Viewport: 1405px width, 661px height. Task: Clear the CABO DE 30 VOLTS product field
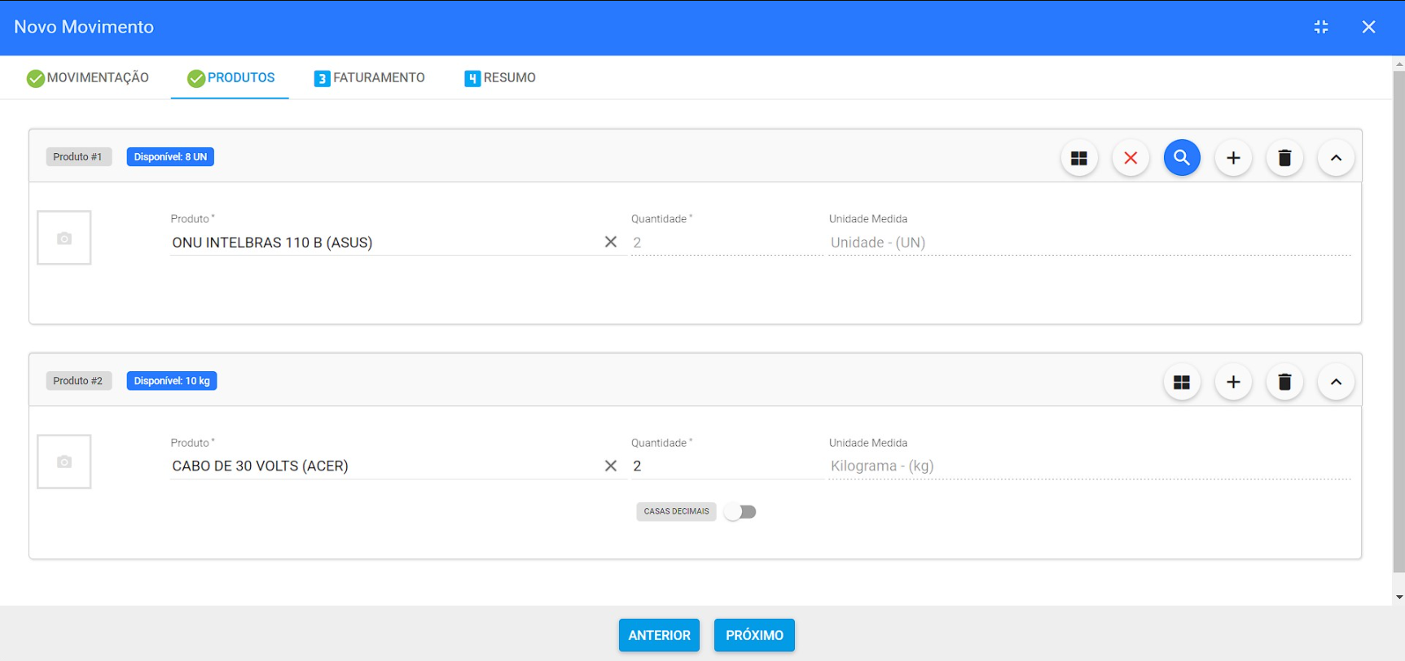611,466
